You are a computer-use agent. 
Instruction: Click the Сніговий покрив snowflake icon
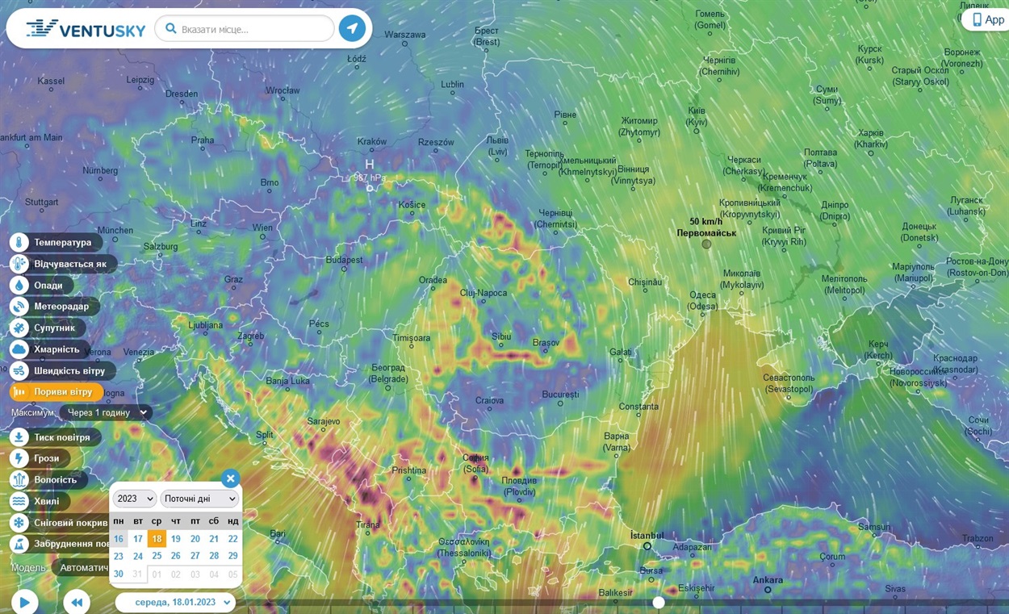coord(19,523)
